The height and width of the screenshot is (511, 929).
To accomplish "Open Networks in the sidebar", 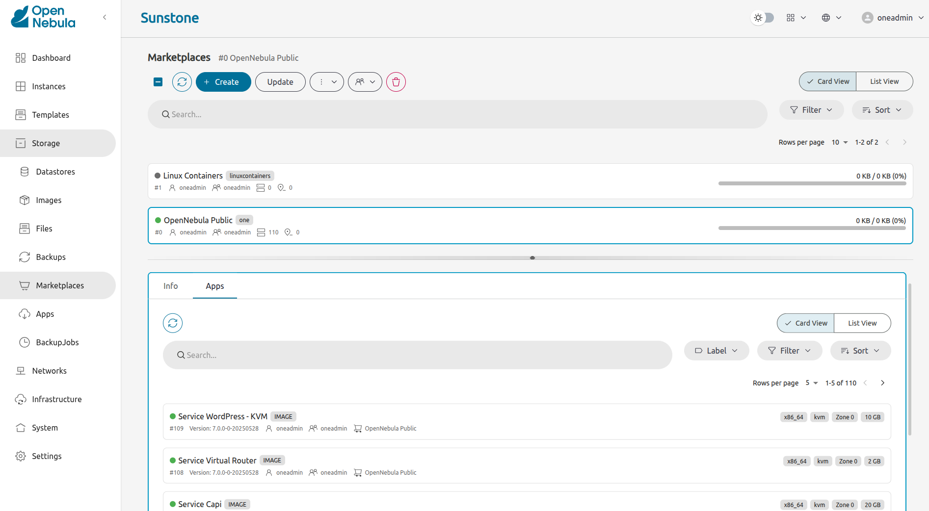I will pos(58,371).
